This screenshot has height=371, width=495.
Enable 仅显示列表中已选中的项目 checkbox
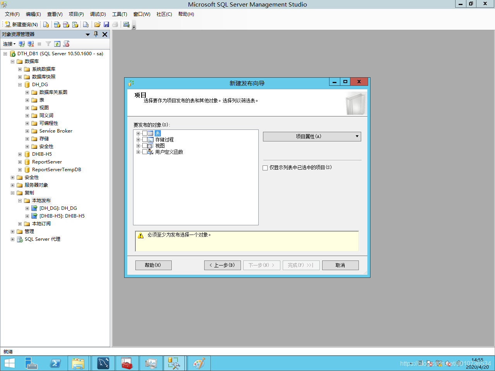click(265, 168)
